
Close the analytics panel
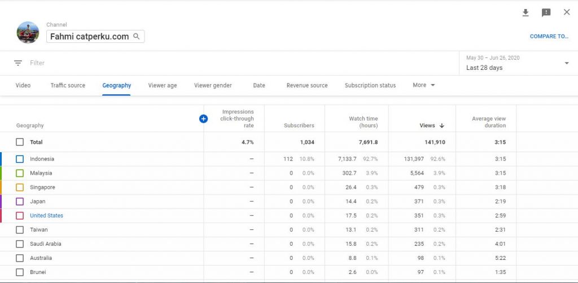click(x=567, y=12)
